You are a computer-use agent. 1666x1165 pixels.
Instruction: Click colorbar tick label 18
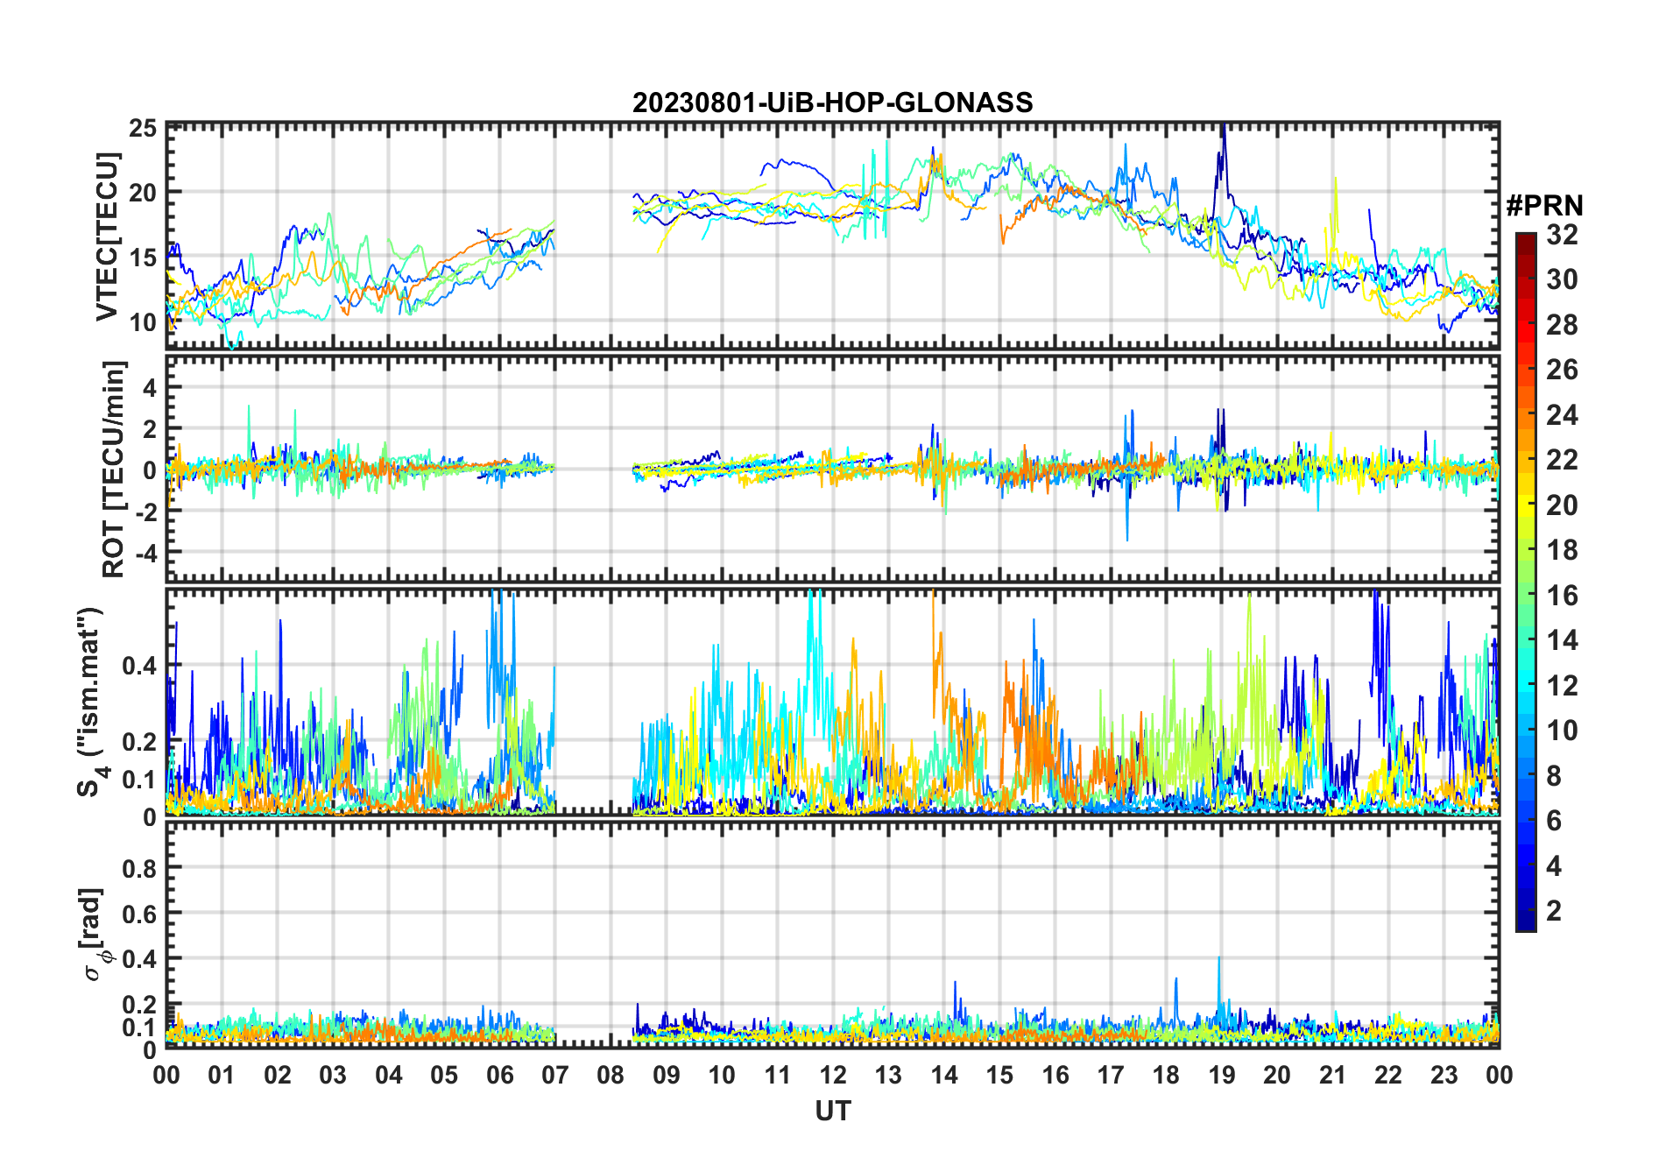pyautogui.click(x=1562, y=550)
